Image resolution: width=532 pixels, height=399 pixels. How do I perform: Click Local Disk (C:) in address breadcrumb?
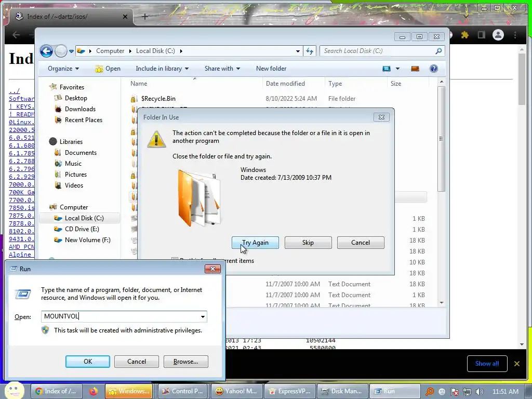point(155,51)
